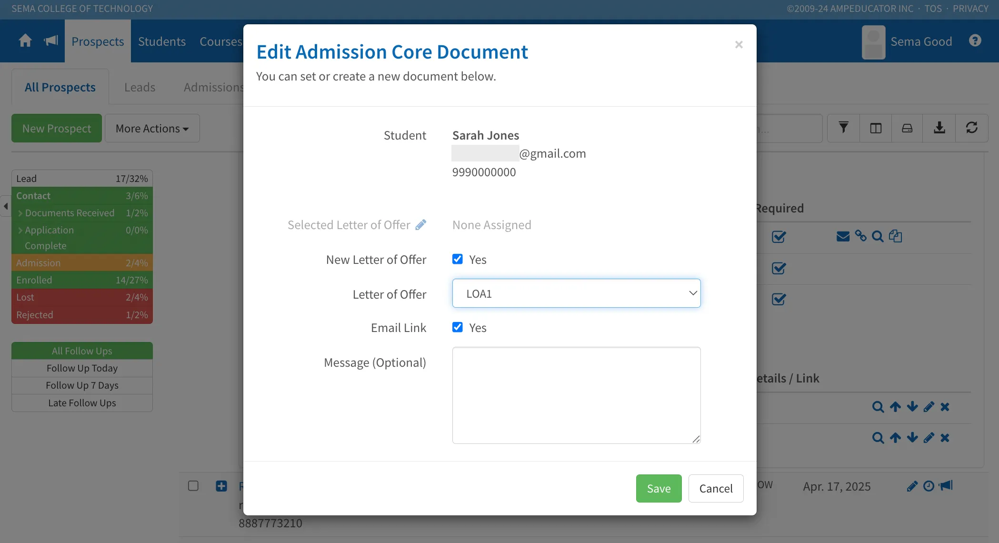Screen dimensions: 999x543
Task: Switch to the Prospects tab
Action: 98,41
